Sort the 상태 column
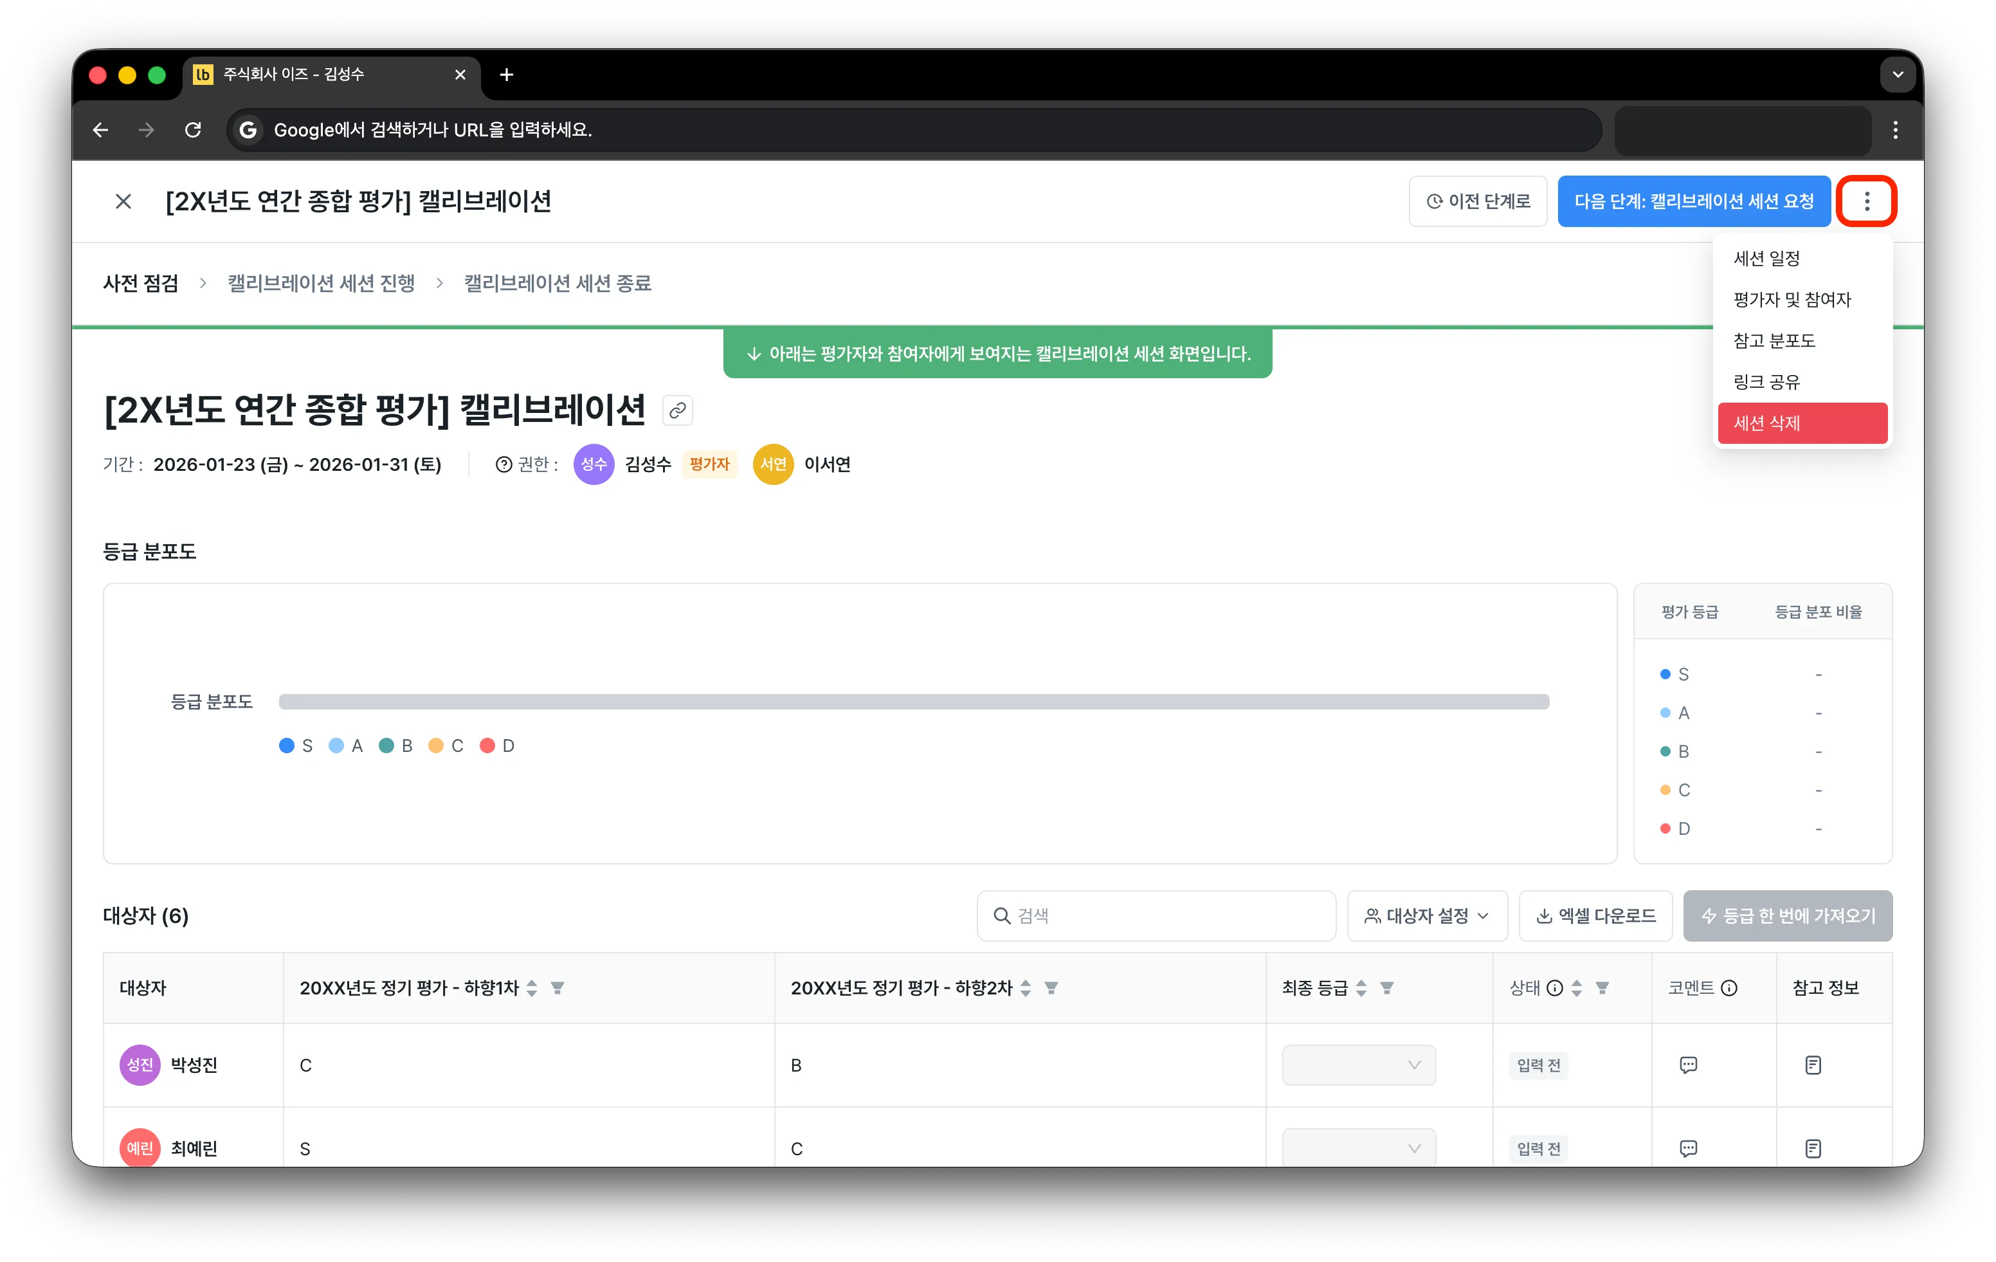This screenshot has height=1262, width=1996. 1577,987
